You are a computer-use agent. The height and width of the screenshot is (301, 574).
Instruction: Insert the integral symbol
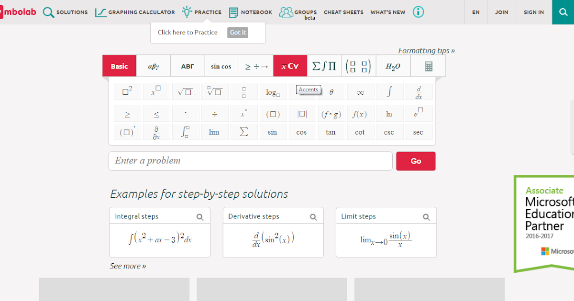point(390,91)
